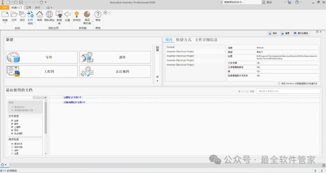Viewport: 326px width, 173px height.
Task: Create a new 工程图 (Drawing) file
Action: click(x=42, y=72)
